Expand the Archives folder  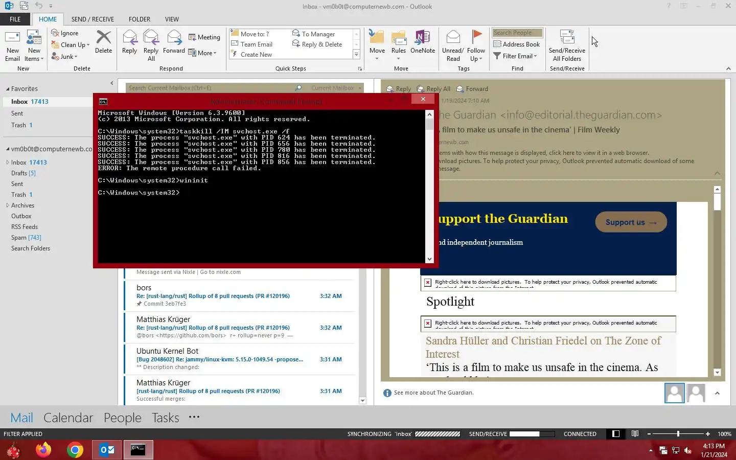click(8, 205)
